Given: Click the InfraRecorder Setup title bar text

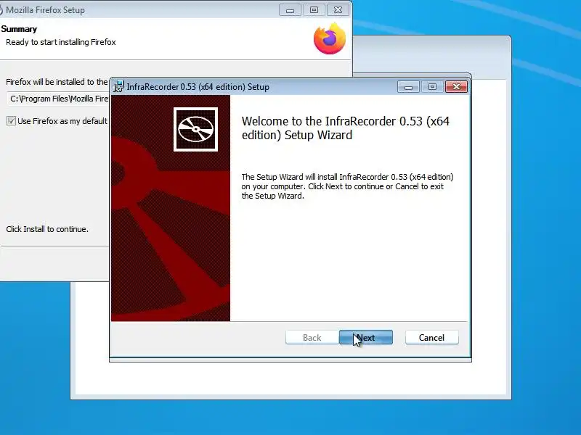Looking at the screenshot, I should pyautogui.click(x=198, y=87).
